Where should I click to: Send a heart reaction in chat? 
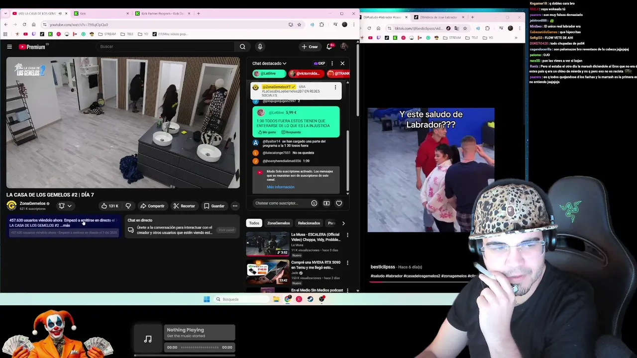pyautogui.click(x=339, y=203)
